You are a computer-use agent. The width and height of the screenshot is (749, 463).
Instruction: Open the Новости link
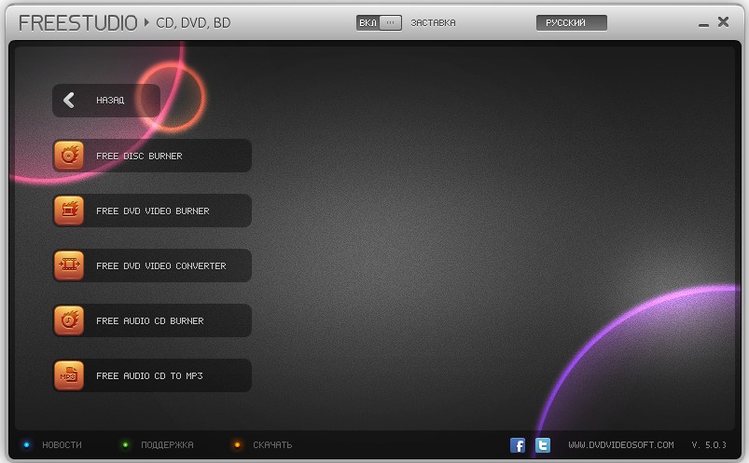point(62,445)
